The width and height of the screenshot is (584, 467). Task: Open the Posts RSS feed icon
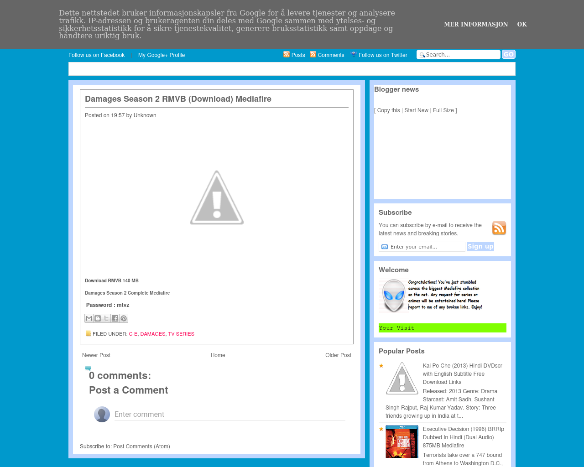287,54
